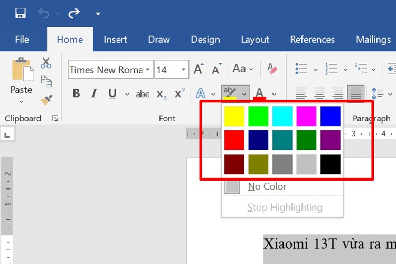This screenshot has width=396, height=264.
Task: Click the Cut scissors icon
Action: pyautogui.click(x=46, y=63)
